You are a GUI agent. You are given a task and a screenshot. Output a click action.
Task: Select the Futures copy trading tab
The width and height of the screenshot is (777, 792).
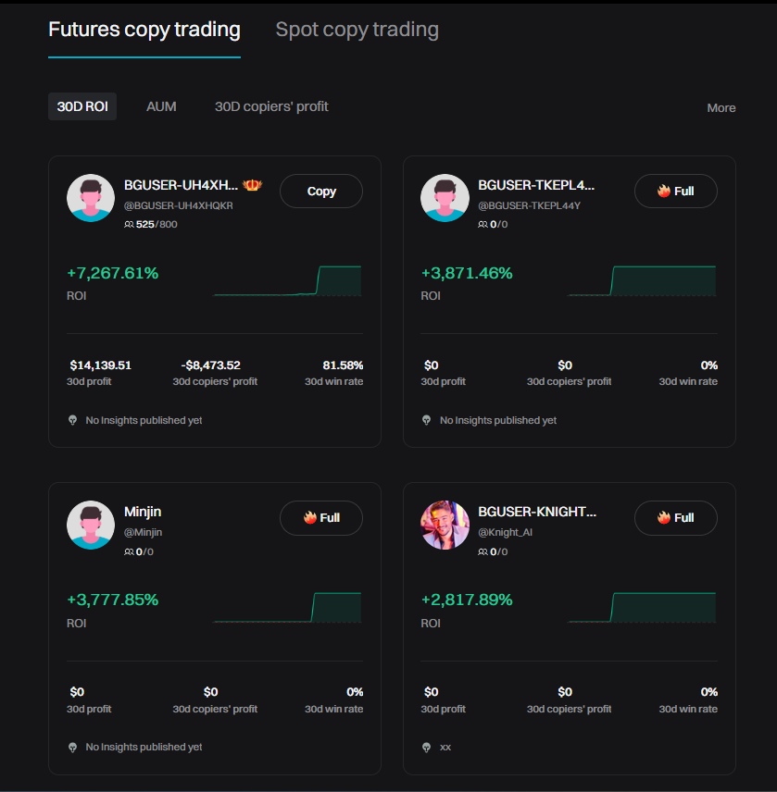[x=144, y=29]
